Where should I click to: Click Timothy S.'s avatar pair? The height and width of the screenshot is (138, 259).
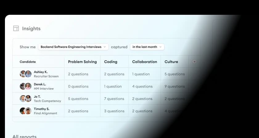(x=26, y=111)
